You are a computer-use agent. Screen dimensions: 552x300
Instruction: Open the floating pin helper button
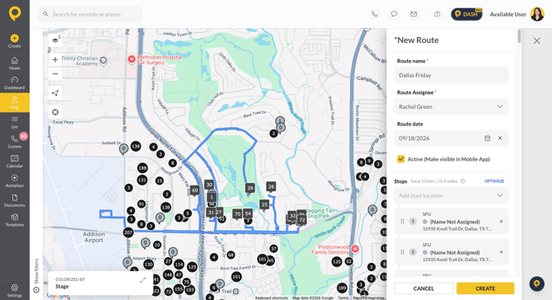click(537, 284)
